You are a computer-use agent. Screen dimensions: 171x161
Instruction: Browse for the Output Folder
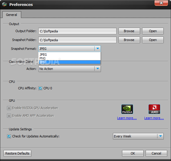(x=129, y=31)
